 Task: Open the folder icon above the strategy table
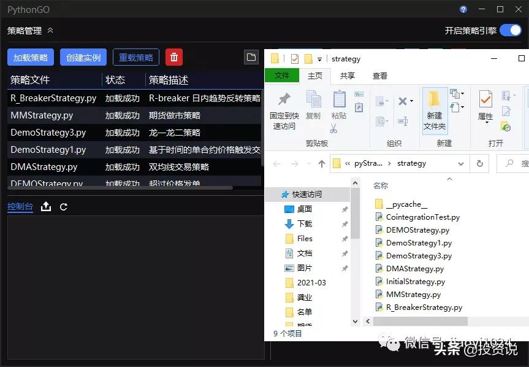pyautogui.click(x=251, y=57)
